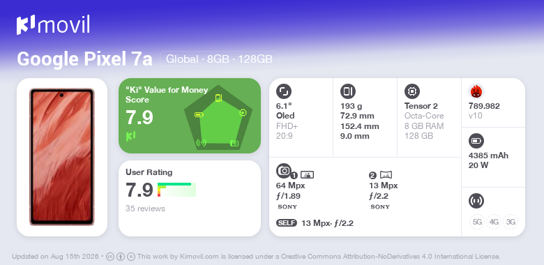Select the display screen size icon
Screen dimensions: 544x265
click(x=284, y=91)
